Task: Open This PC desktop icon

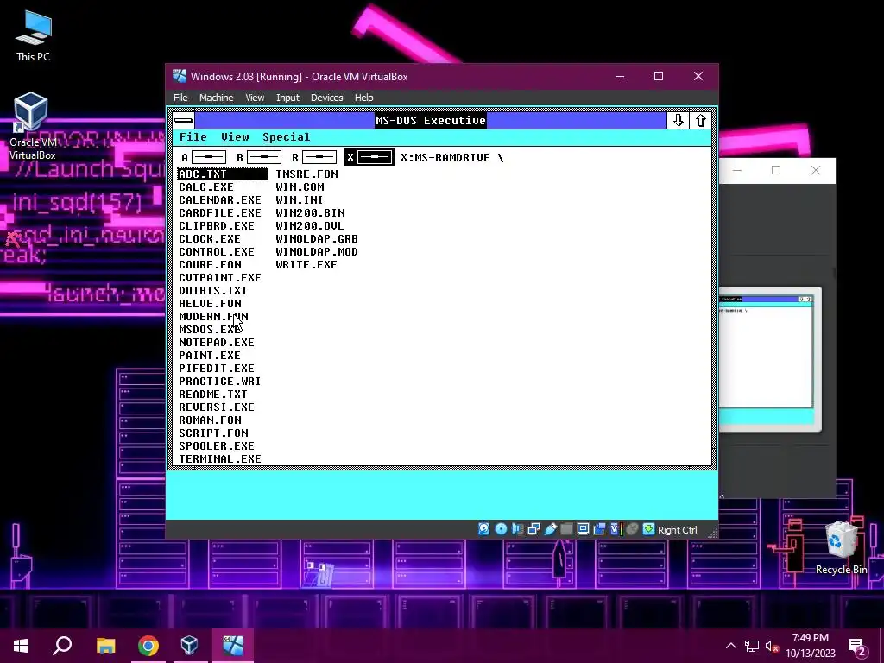Action: click(x=33, y=35)
